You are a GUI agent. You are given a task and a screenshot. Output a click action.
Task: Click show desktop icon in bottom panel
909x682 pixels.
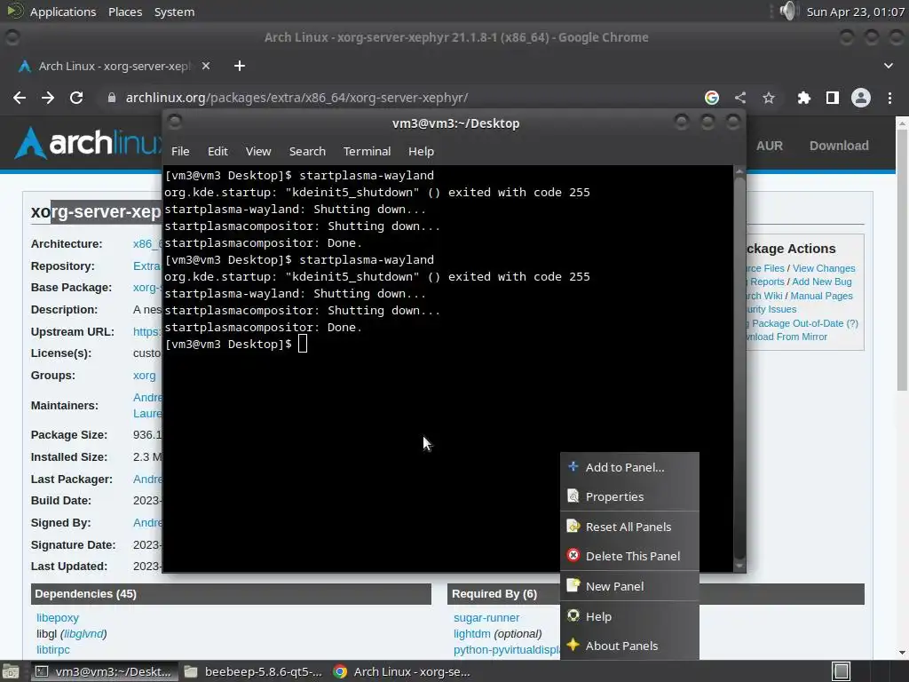click(x=9, y=672)
